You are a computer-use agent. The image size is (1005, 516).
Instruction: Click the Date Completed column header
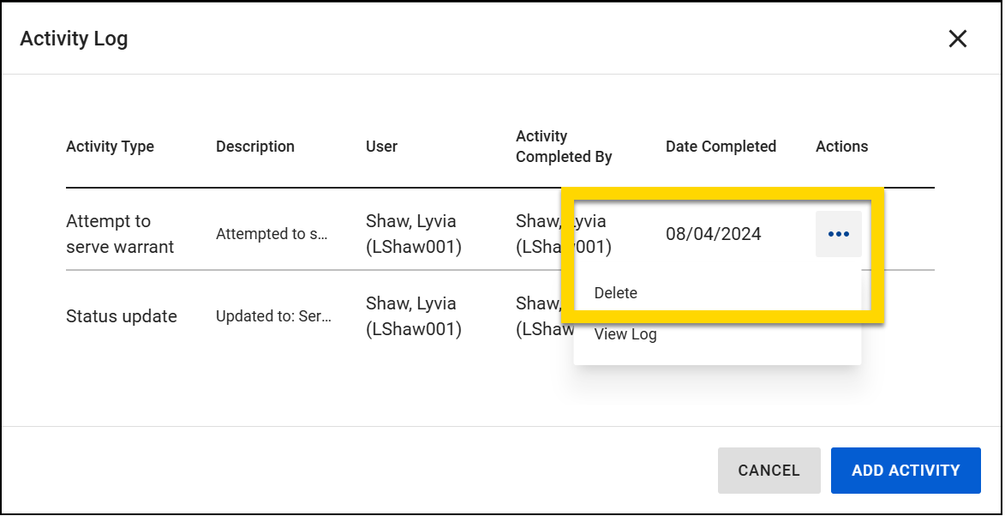pos(721,147)
